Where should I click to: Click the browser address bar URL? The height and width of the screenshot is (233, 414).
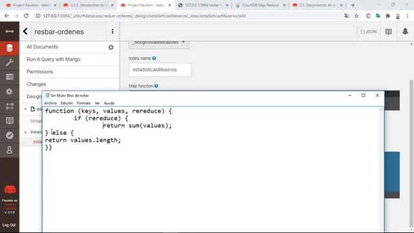pyautogui.click(x=144, y=16)
